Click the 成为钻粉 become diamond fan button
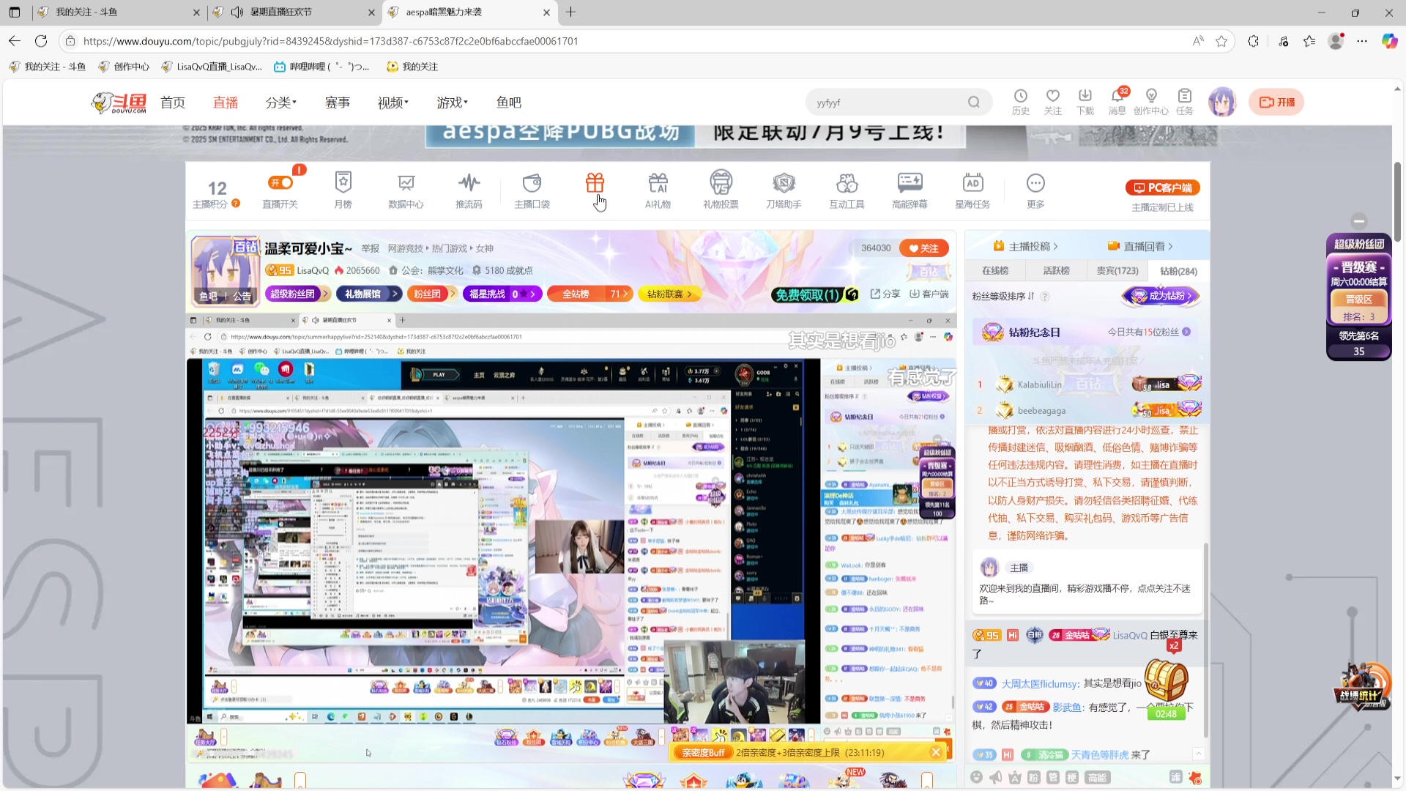The height and width of the screenshot is (791, 1406). coord(1162,296)
